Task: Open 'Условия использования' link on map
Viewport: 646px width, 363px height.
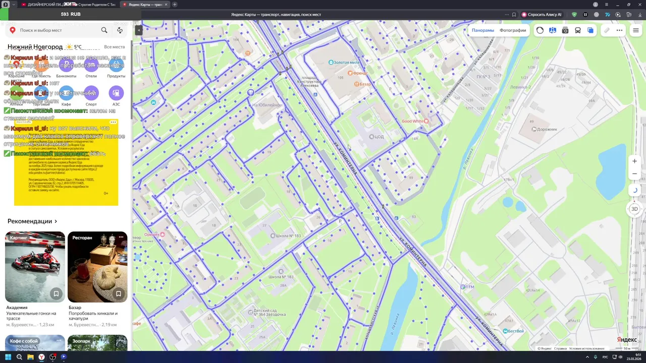Action: pos(586,348)
